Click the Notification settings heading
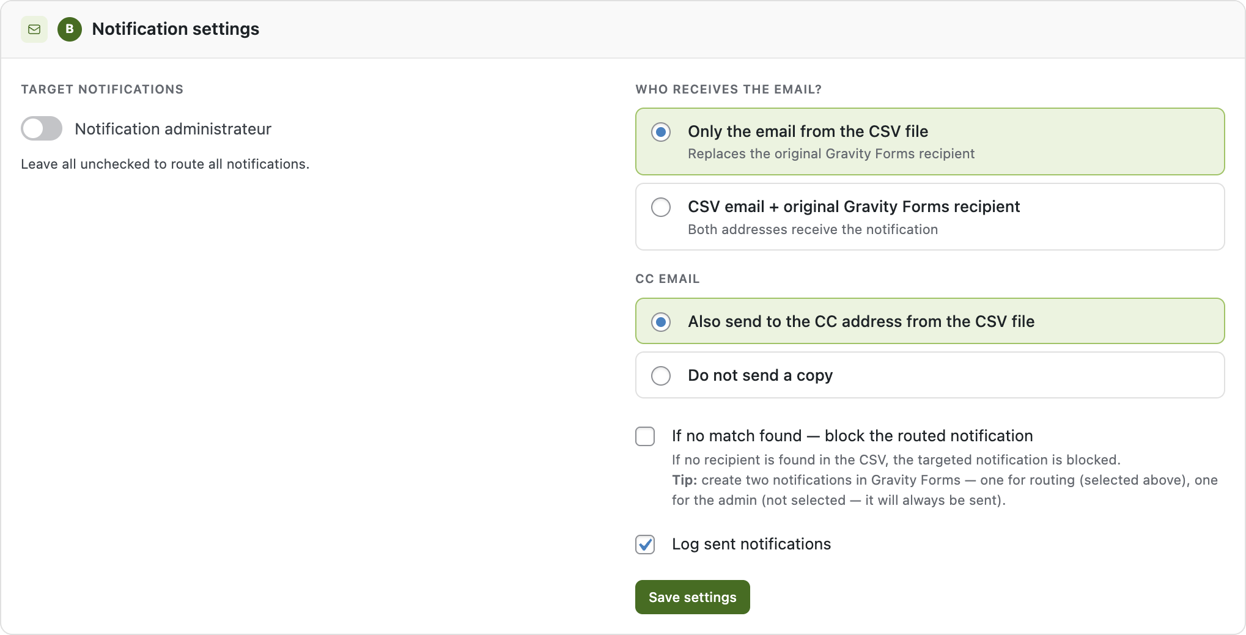This screenshot has height=635, width=1246. (x=175, y=29)
